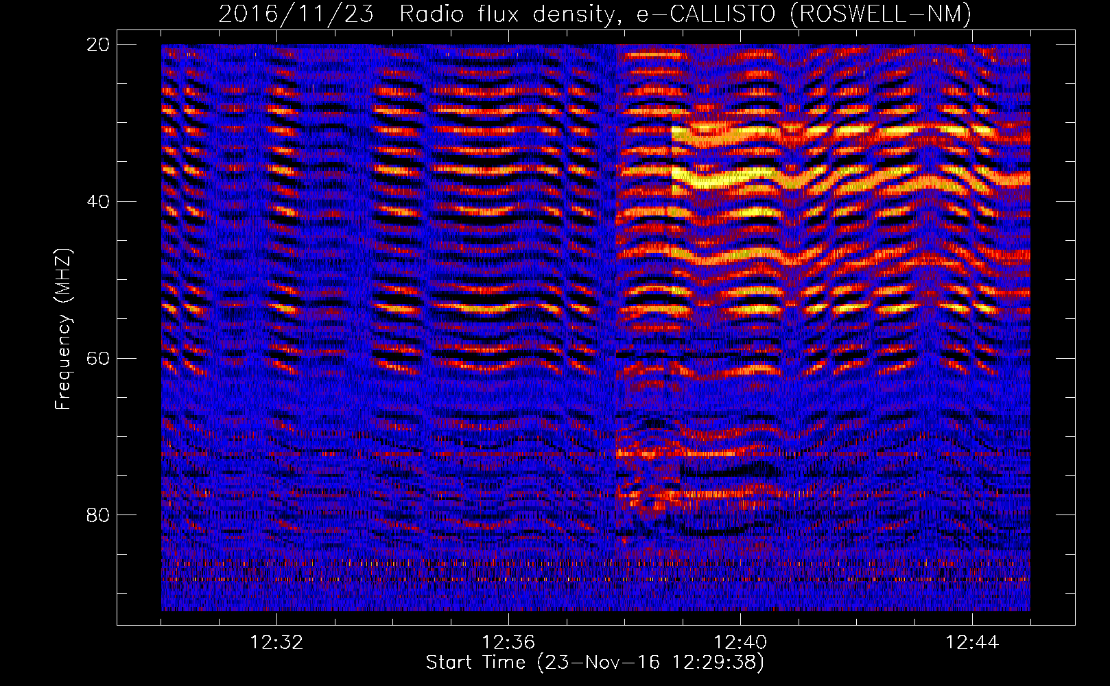The width and height of the screenshot is (1110, 686).
Task: Click the '12:40' time tick label
Action: pos(740,643)
